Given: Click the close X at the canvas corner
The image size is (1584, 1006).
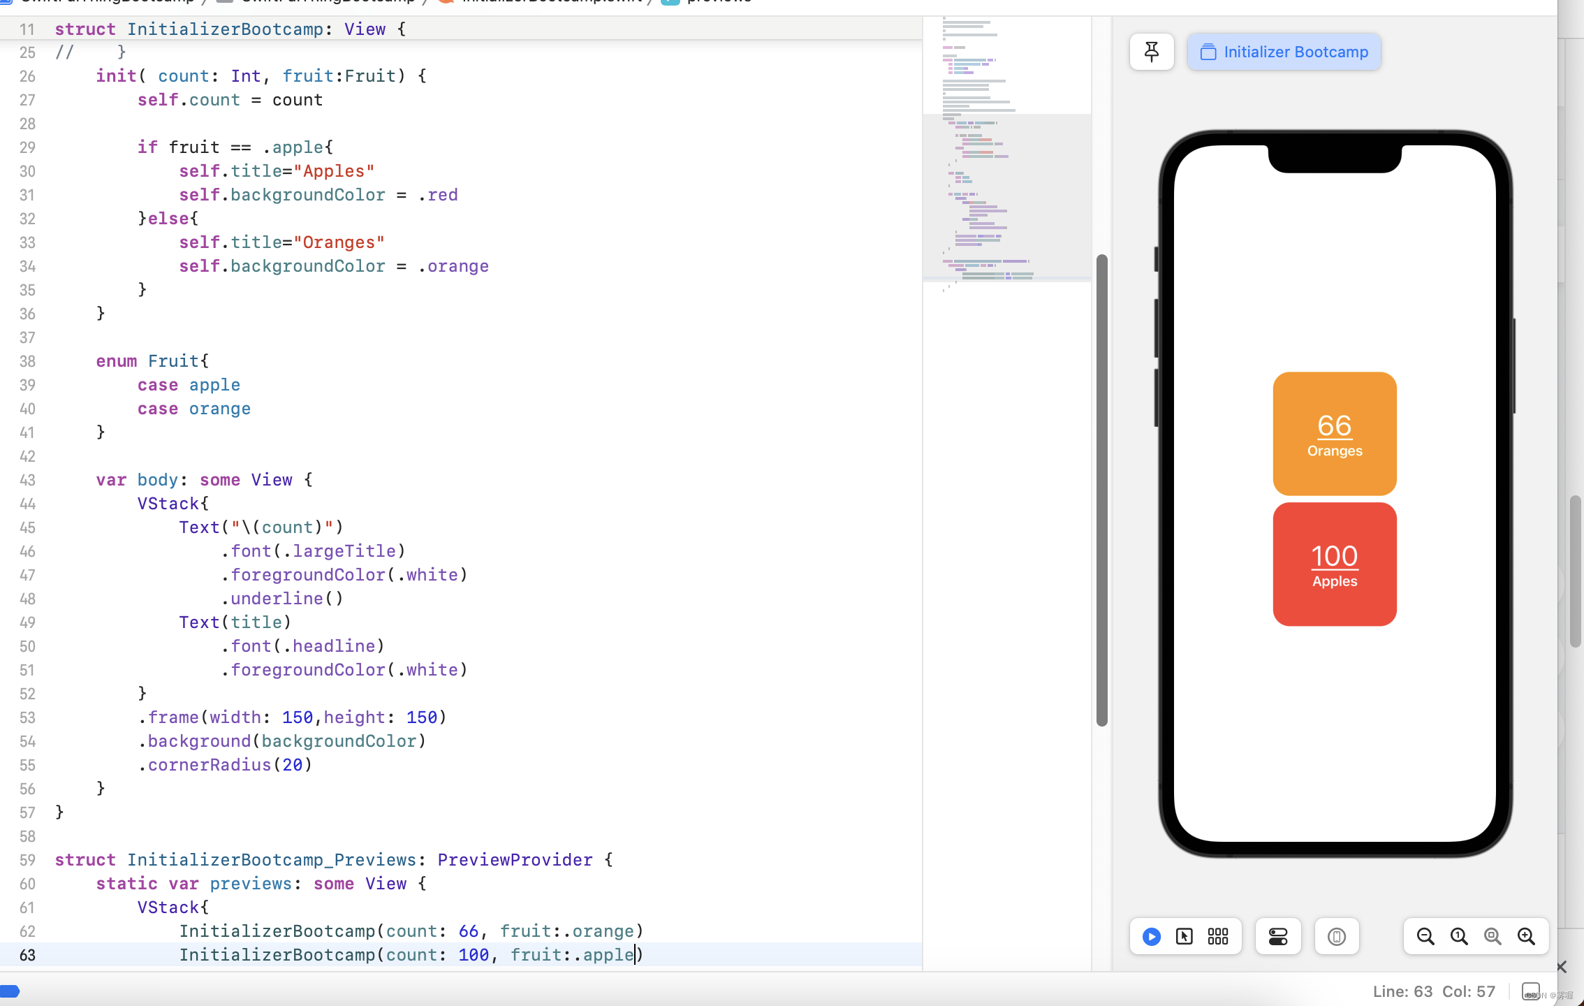Looking at the screenshot, I should tap(1562, 967).
